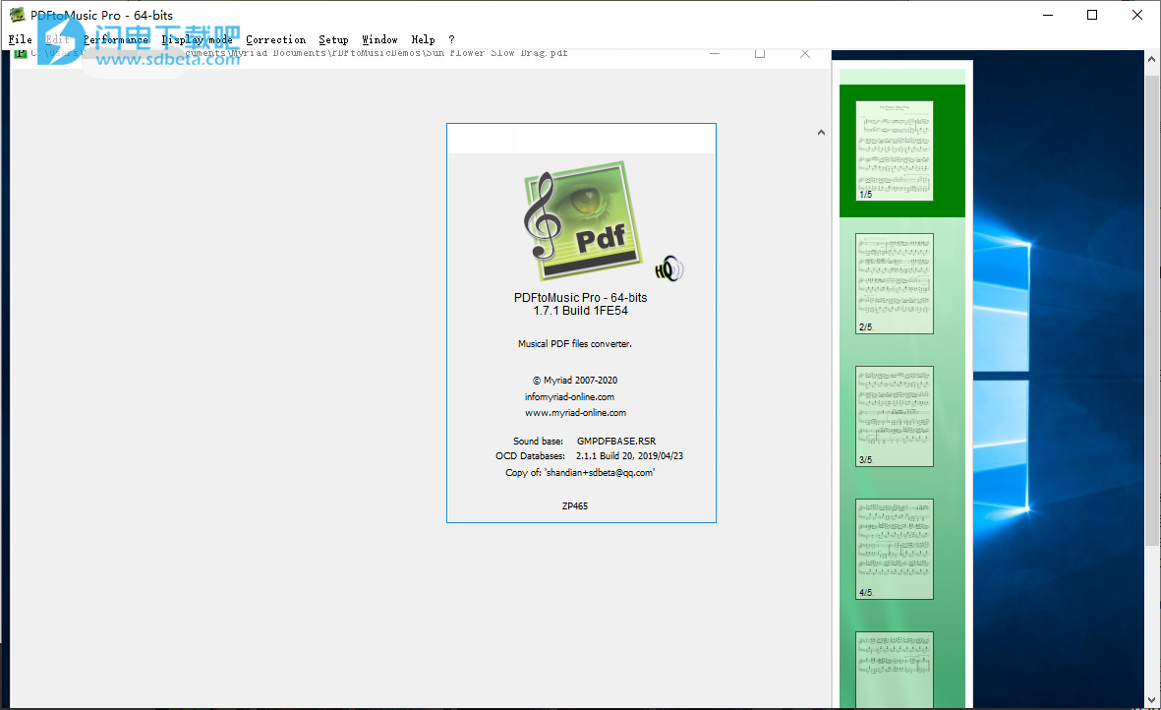
Task: Minimize the Sun Flower Slow Drag document window
Action: tap(715, 54)
